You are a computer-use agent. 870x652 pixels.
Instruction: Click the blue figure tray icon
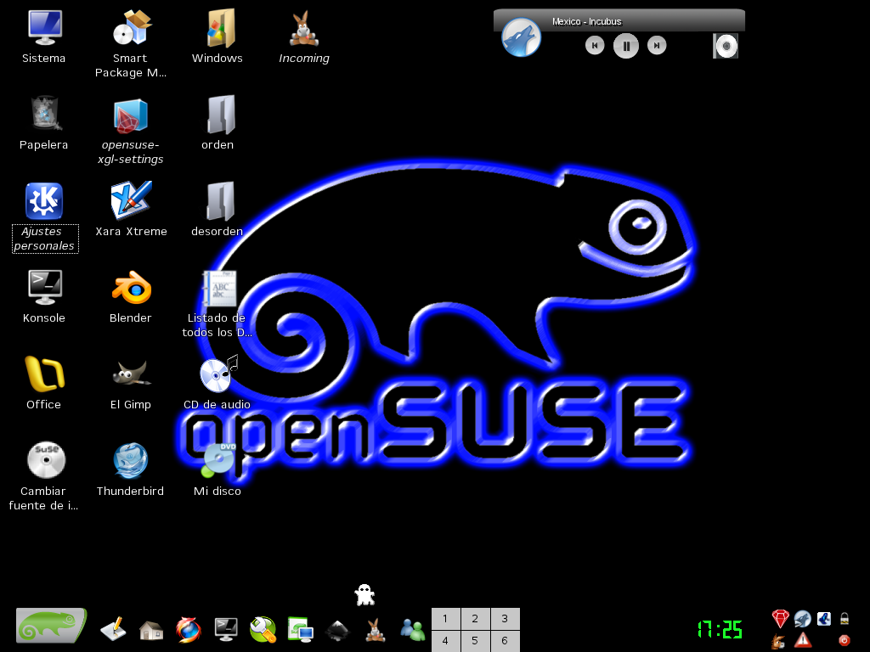tap(824, 618)
